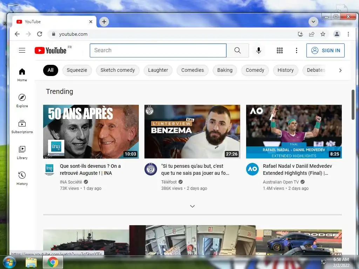The height and width of the screenshot is (269, 359).
Task: Open the INA Société channel avatar
Action: point(49,170)
